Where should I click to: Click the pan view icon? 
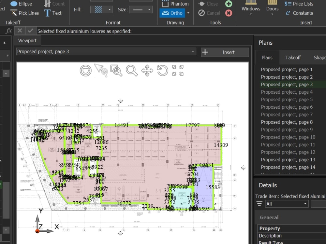pos(147,71)
